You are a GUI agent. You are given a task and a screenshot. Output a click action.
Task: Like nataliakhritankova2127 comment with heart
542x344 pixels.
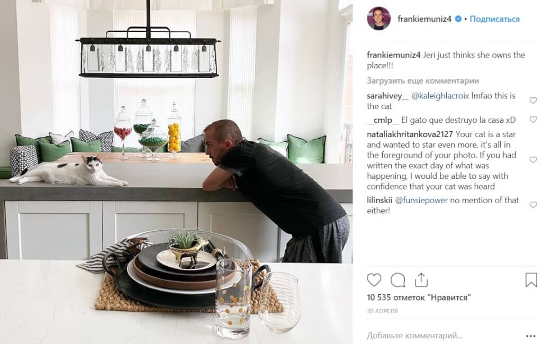[x=533, y=160]
